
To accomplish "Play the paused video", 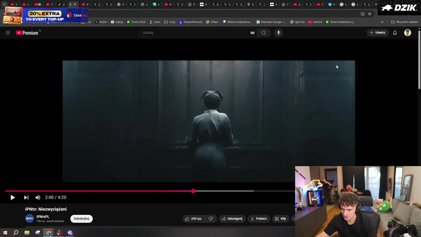I will coord(12,197).
